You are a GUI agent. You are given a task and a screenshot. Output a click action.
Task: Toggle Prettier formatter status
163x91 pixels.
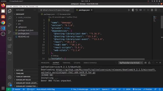tap(147, 89)
